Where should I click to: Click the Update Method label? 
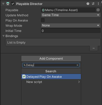[17, 15]
